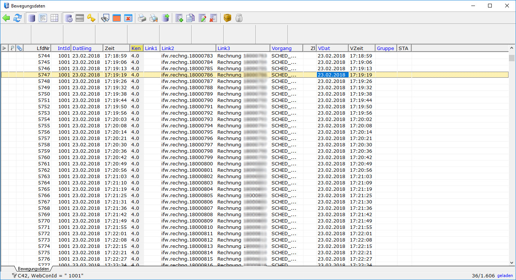Click the golden key icon
516x280 pixels.
pos(91,18)
